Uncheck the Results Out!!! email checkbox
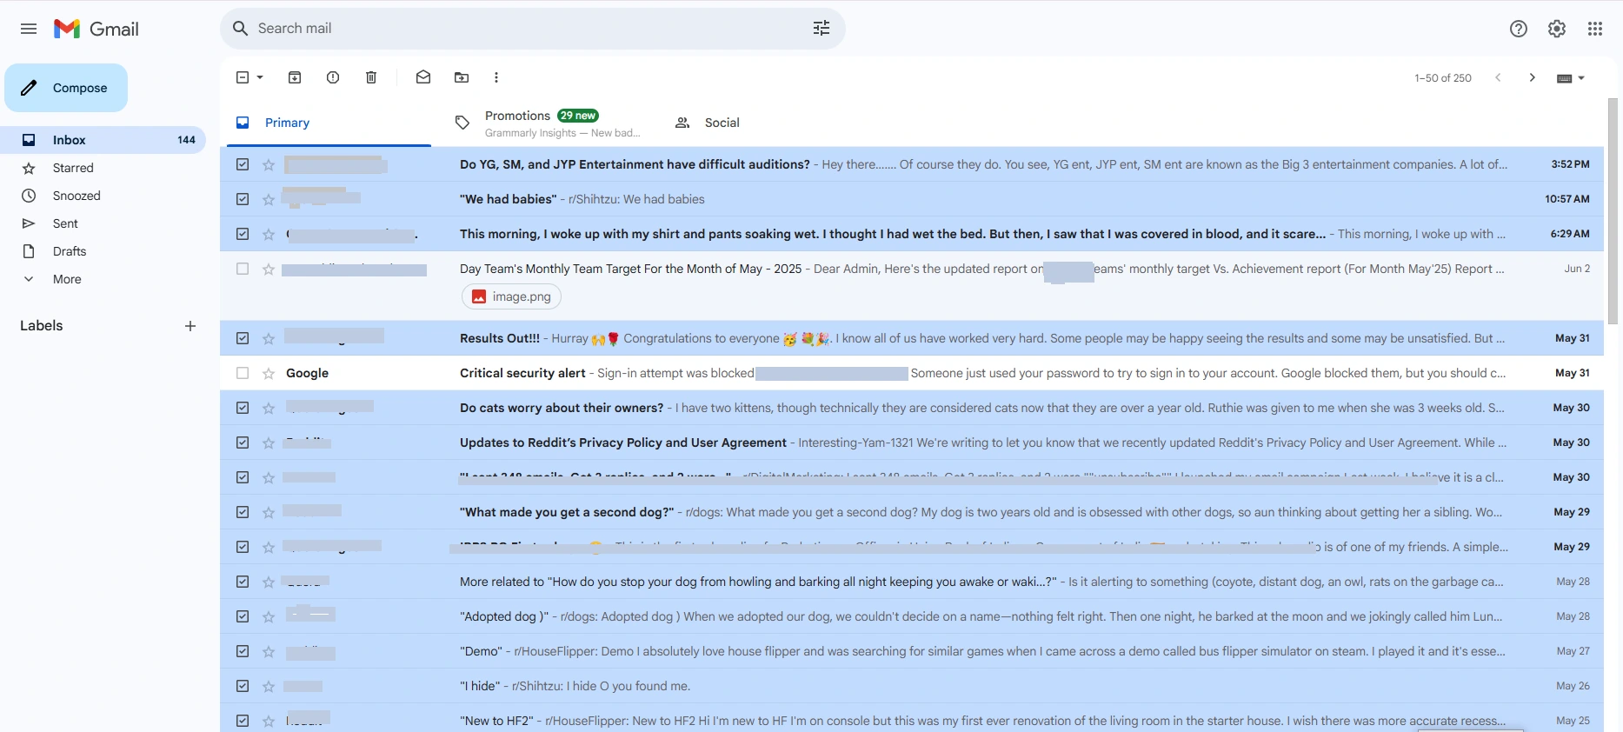The image size is (1623, 732). (x=243, y=338)
